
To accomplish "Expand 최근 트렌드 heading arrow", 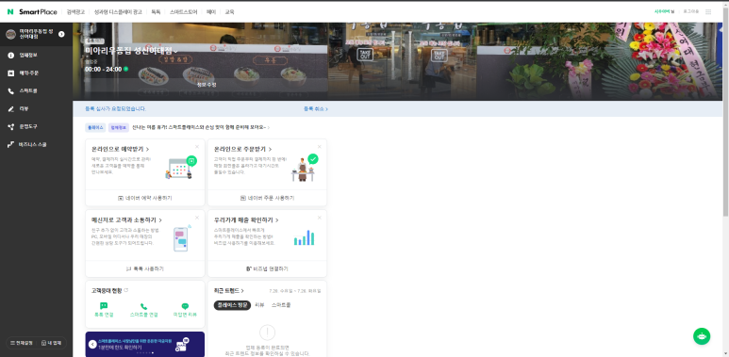I will point(242,291).
